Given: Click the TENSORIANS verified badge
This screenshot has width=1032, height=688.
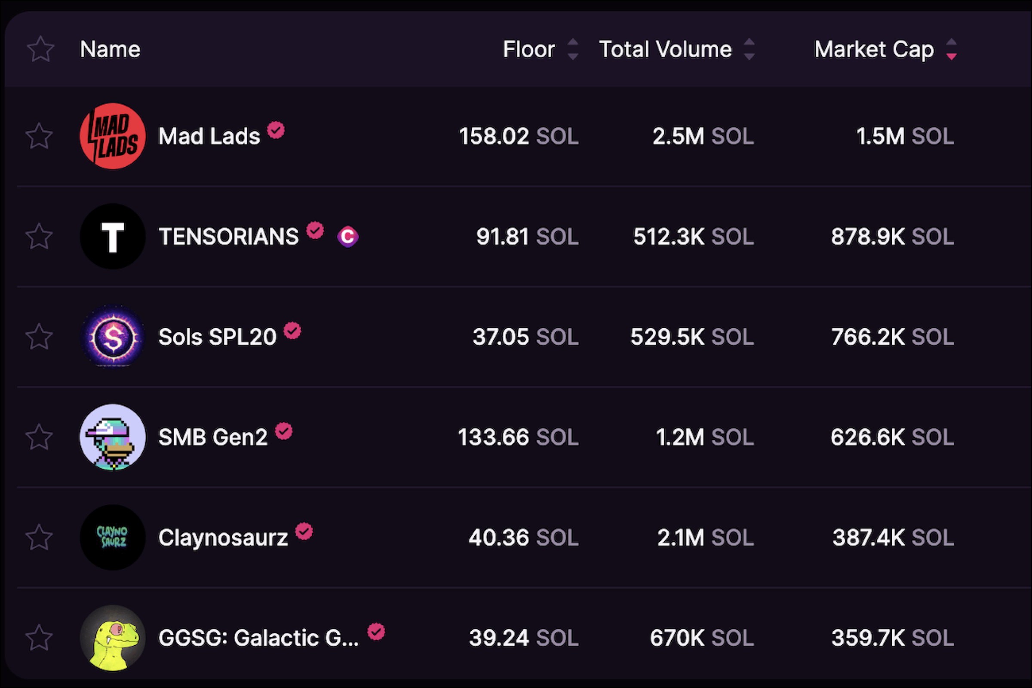Looking at the screenshot, I should point(315,230).
